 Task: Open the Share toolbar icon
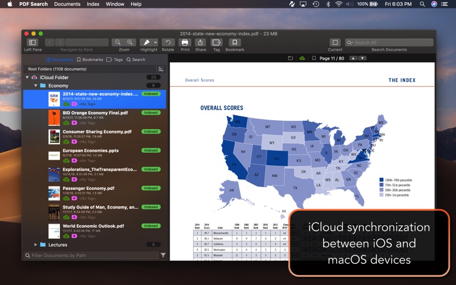pos(201,42)
